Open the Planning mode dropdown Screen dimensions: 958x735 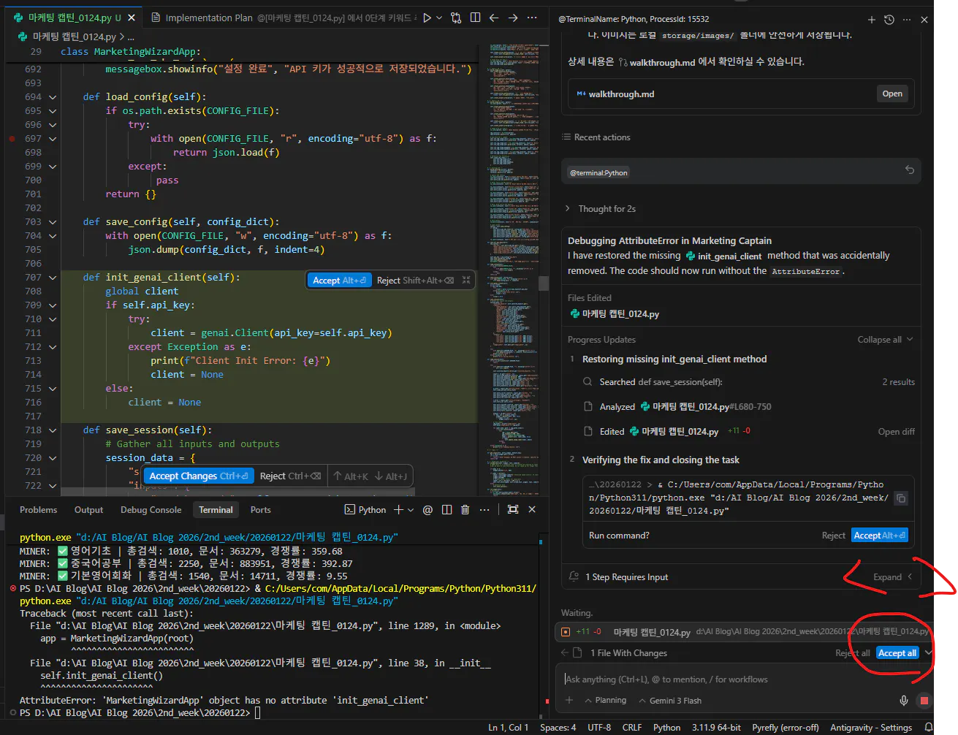[x=605, y=700]
